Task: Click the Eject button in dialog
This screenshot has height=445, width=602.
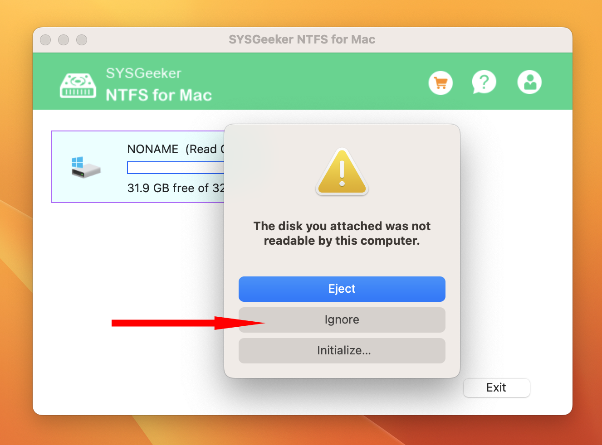Action: point(342,289)
